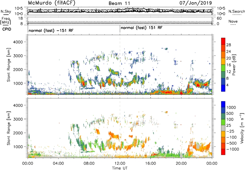
Task: Click the '16:00' time axis label
Action: 150,164
